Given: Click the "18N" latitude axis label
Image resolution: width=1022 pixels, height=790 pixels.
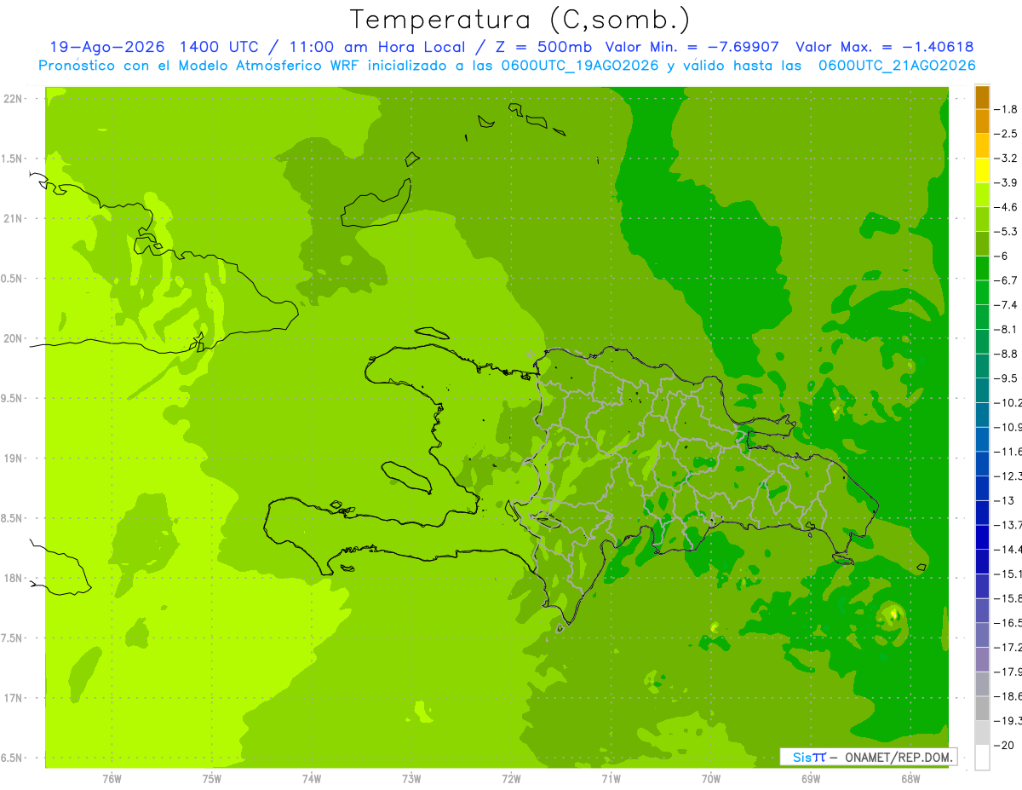Looking at the screenshot, I should click(14, 579).
